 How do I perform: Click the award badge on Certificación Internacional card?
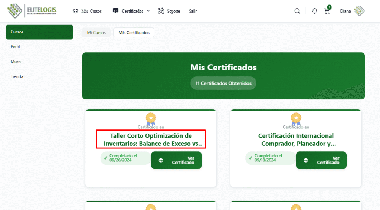pyautogui.click(x=296, y=118)
